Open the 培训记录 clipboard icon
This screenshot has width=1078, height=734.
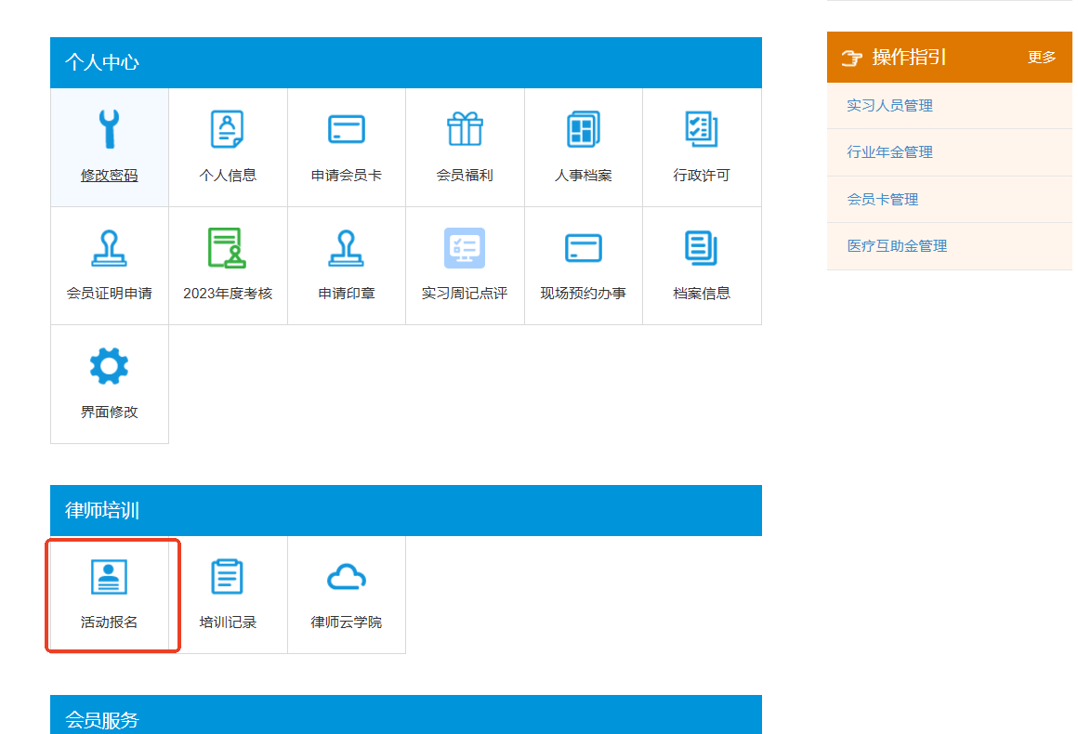[x=228, y=577]
